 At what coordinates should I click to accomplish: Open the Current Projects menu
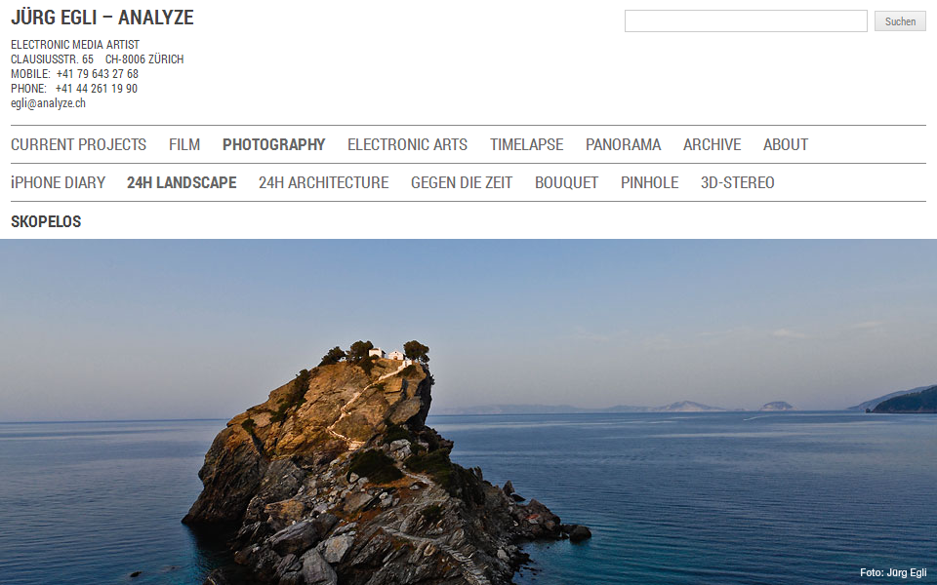(x=78, y=144)
